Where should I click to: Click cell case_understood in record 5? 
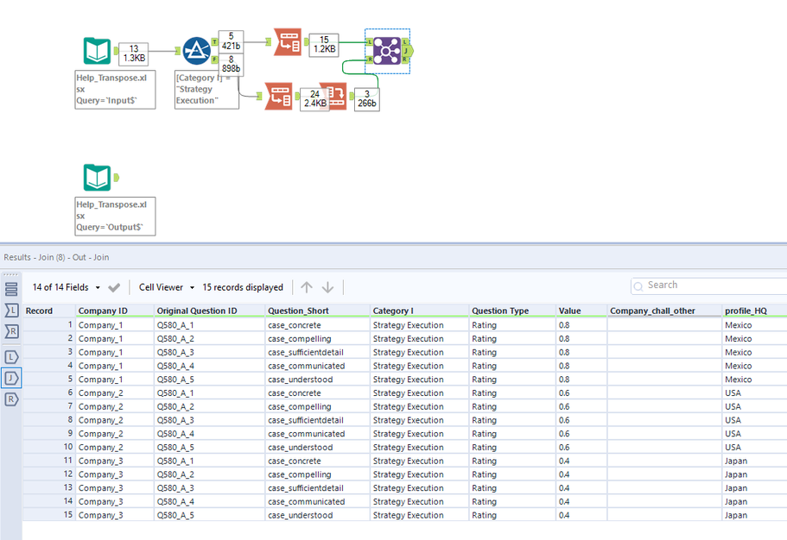coord(318,380)
